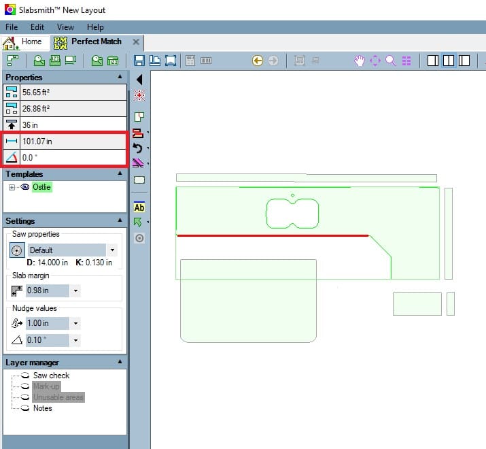The image size is (486, 449).
Task: Open the saw Default dropdown
Action: pyautogui.click(x=113, y=250)
